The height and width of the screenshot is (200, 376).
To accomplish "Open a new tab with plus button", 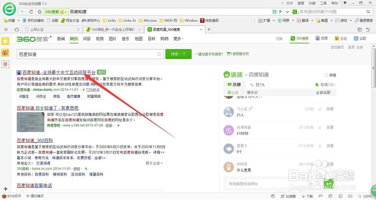I will click(x=209, y=29).
